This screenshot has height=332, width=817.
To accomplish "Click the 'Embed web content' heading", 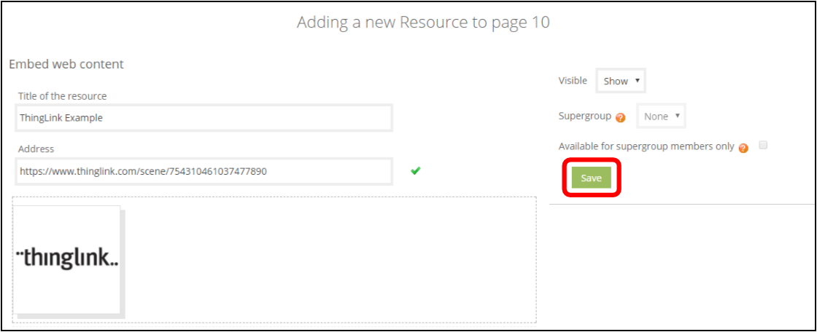I will [66, 64].
